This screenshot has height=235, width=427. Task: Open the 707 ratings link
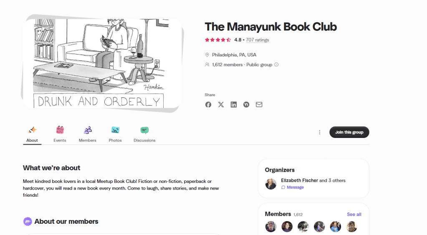(258, 40)
